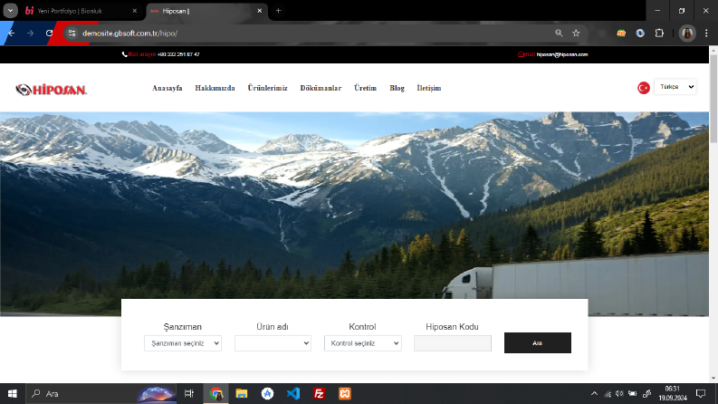This screenshot has width=718, height=404.
Task: Close the Hiposan browser tab
Action: pyautogui.click(x=259, y=11)
